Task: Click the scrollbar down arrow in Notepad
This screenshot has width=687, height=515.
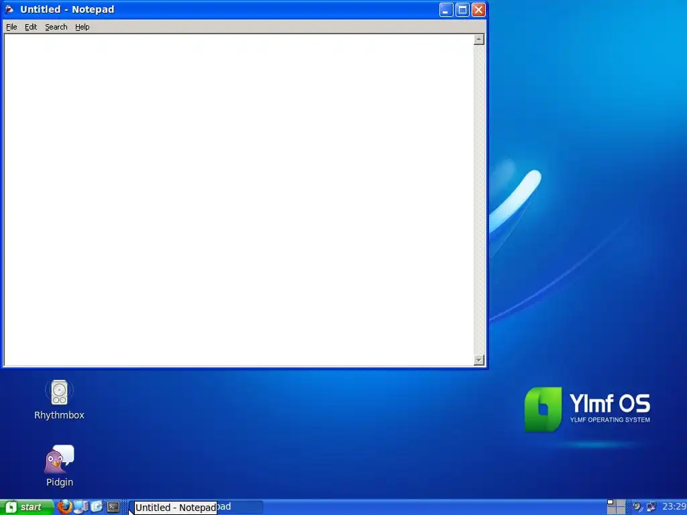Action: pyautogui.click(x=479, y=360)
